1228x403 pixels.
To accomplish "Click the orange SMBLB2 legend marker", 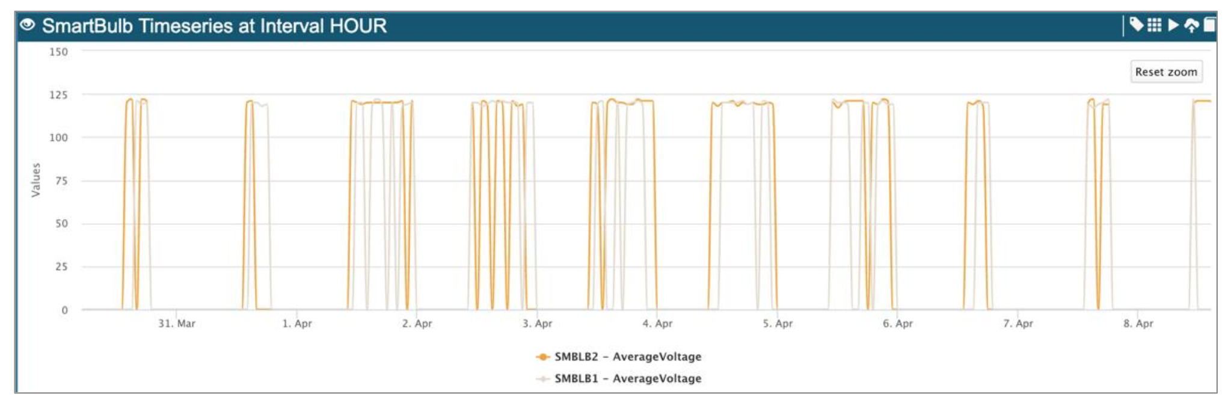I will 542,357.
